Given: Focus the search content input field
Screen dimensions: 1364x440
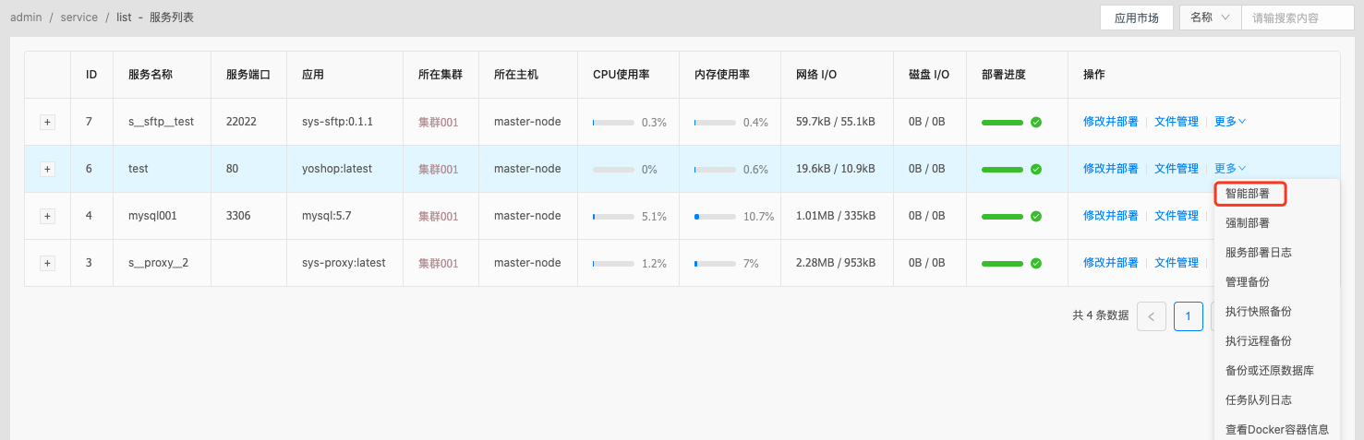Looking at the screenshot, I should click(x=1297, y=18).
